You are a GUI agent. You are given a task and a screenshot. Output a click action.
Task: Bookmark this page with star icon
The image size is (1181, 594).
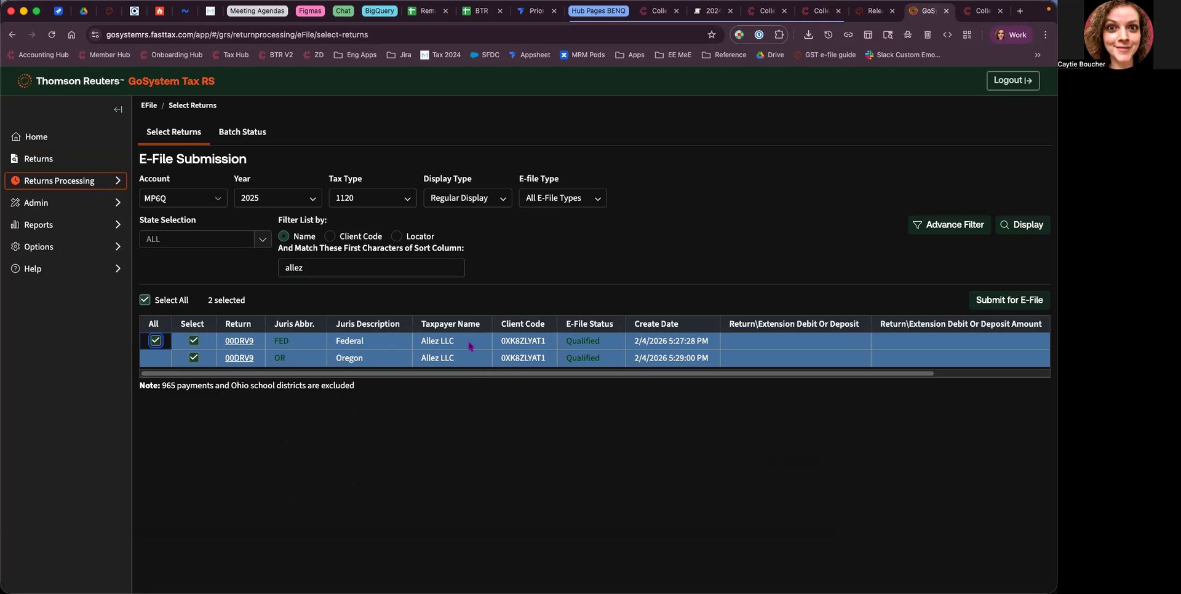[x=712, y=35]
